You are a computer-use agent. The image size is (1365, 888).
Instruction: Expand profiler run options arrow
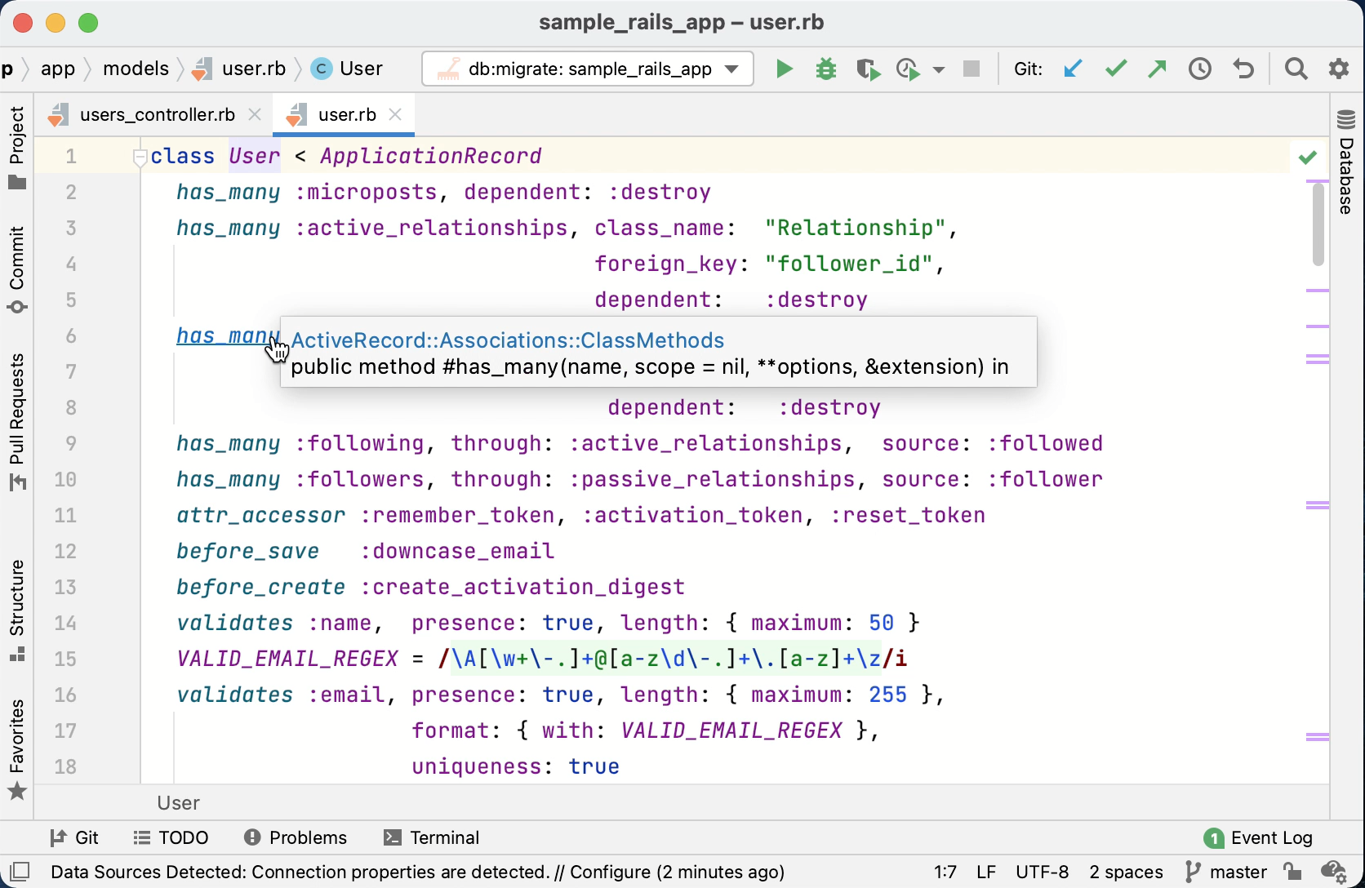click(939, 70)
